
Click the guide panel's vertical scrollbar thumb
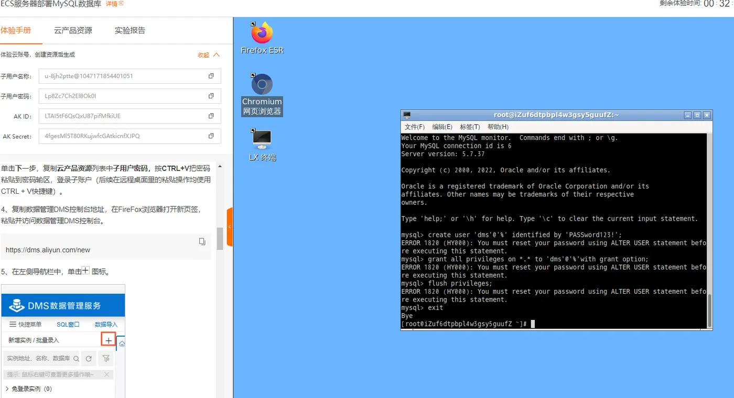220,238
